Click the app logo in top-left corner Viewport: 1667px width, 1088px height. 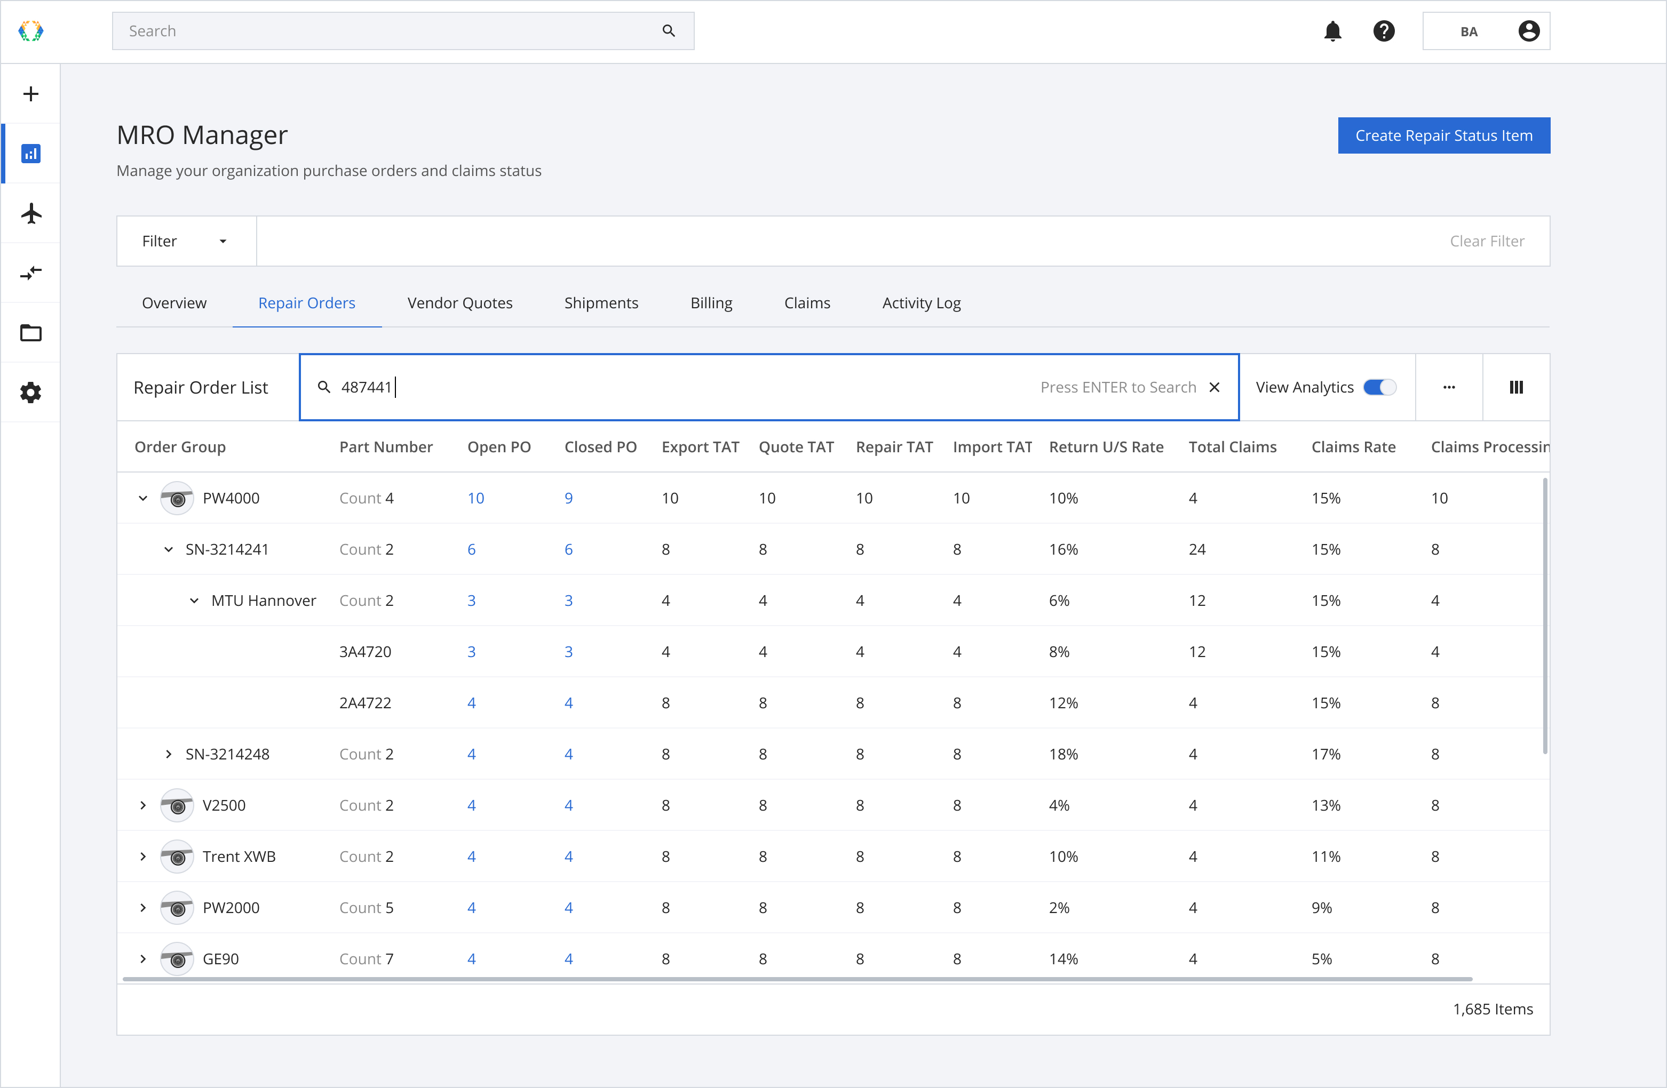click(x=31, y=31)
